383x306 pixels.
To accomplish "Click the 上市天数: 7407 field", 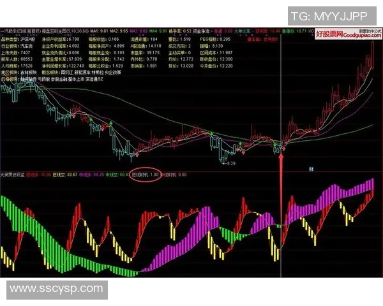I will 15,52.
